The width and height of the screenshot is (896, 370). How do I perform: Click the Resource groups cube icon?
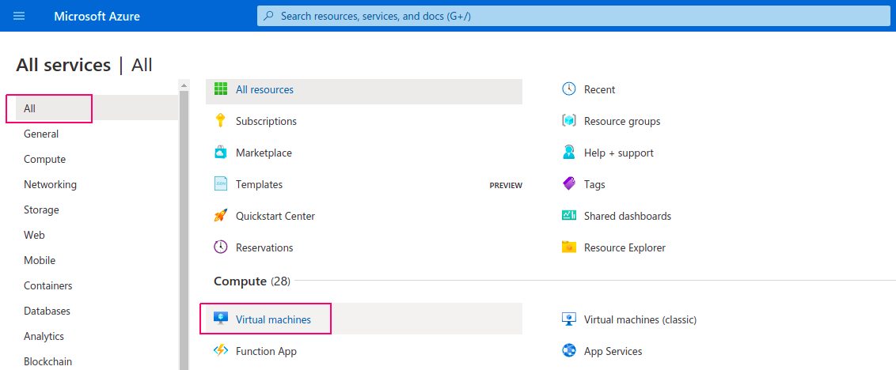click(568, 121)
